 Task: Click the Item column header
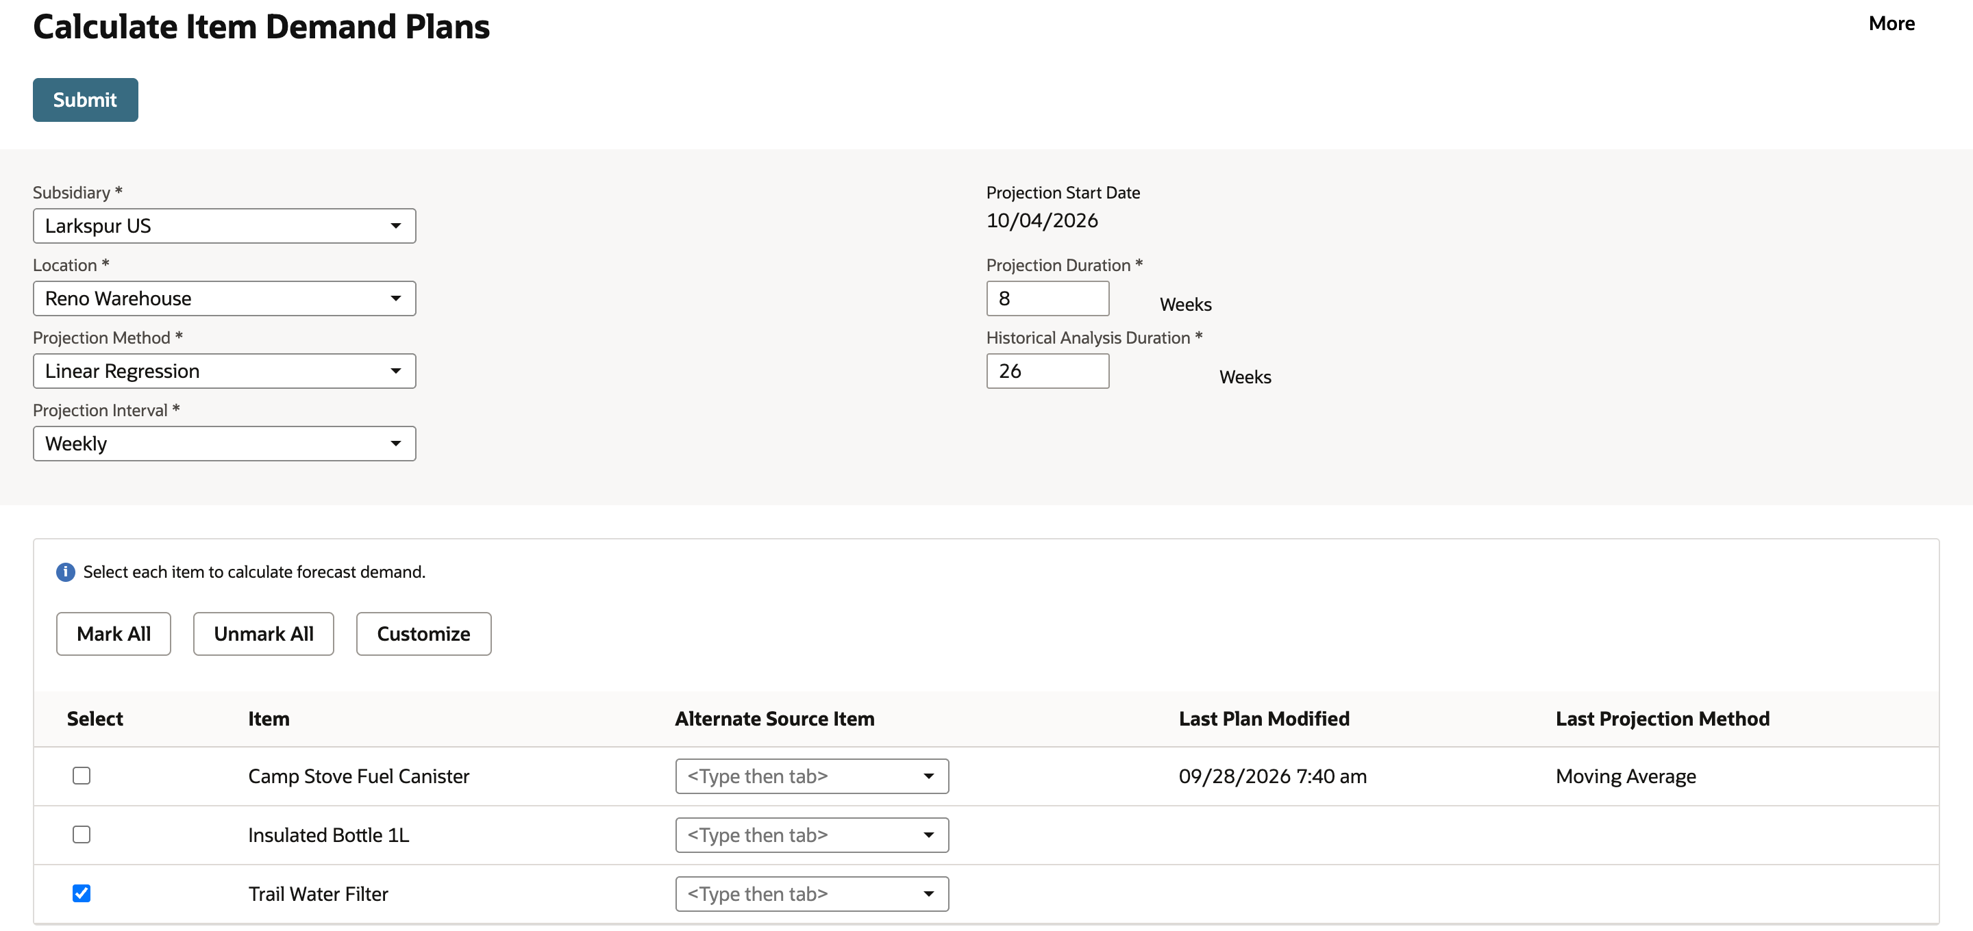pyautogui.click(x=269, y=719)
